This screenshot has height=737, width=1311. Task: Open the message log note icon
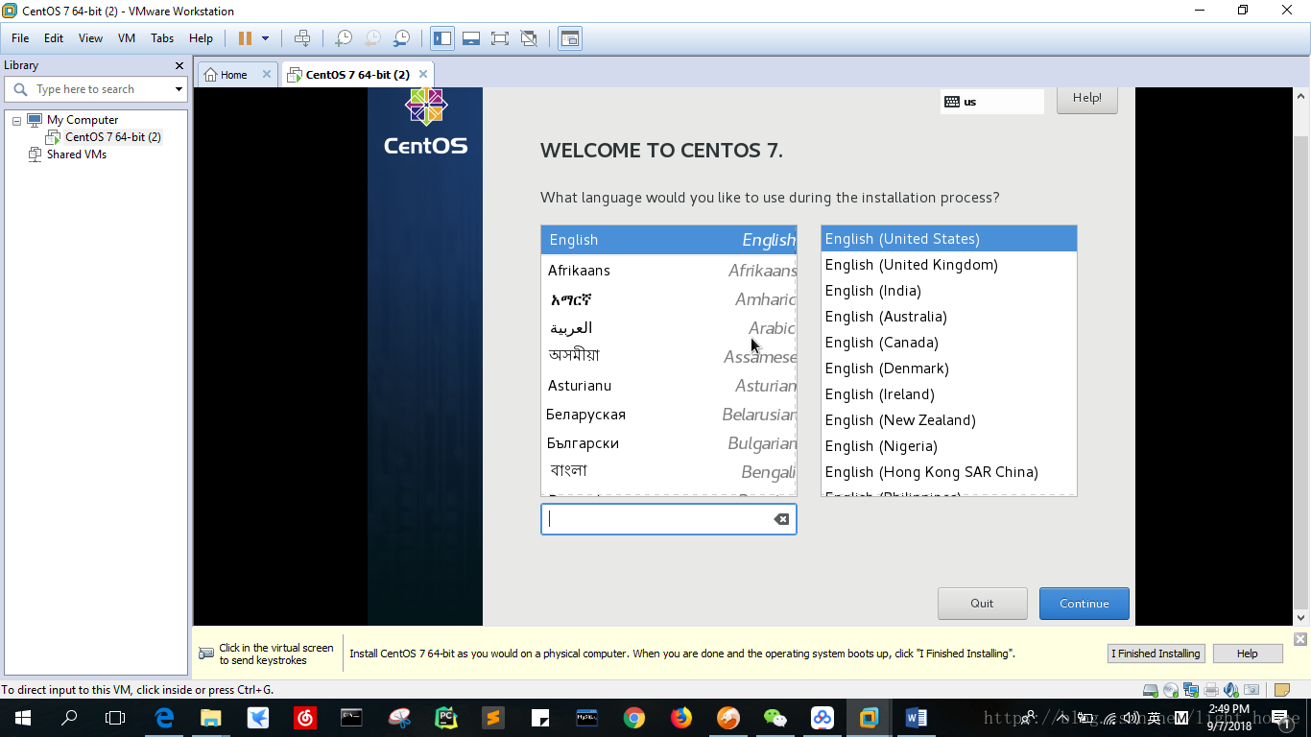[x=1281, y=690]
